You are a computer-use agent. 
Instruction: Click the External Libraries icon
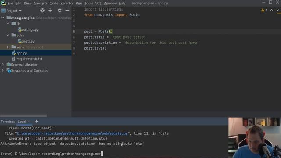click(x=8, y=65)
